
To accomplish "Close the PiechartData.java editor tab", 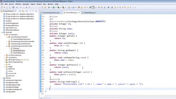I will [x=79, y=13].
